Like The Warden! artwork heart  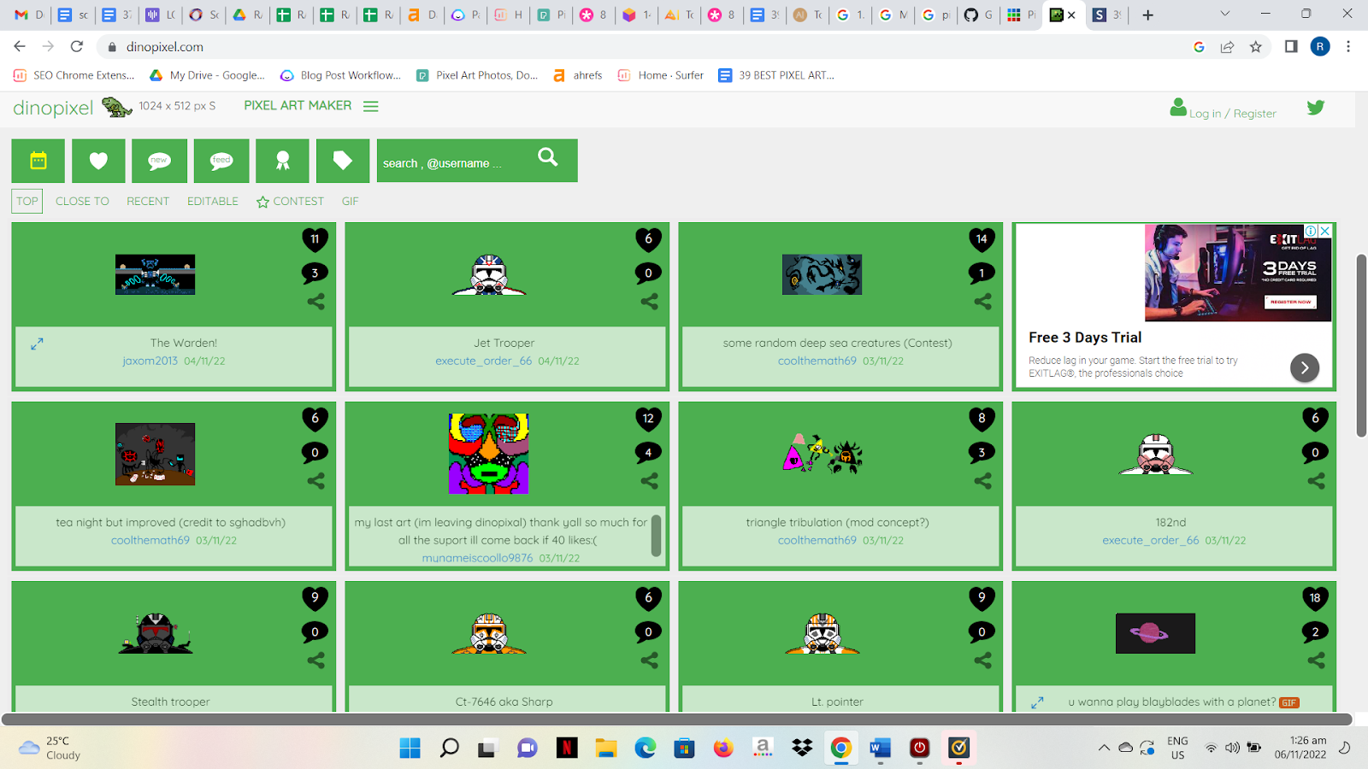[x=315, y=239]
